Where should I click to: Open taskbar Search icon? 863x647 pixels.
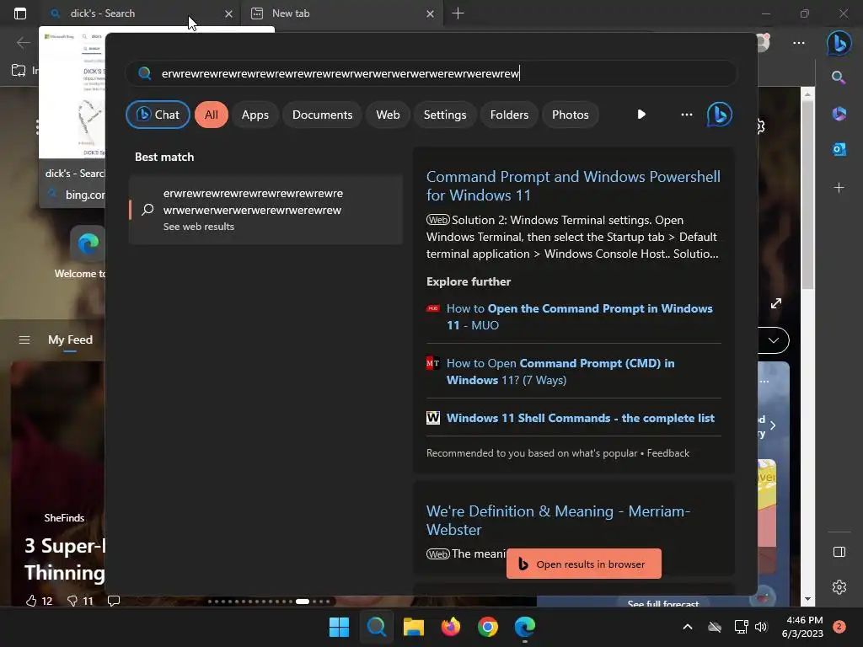click(377, 627)
